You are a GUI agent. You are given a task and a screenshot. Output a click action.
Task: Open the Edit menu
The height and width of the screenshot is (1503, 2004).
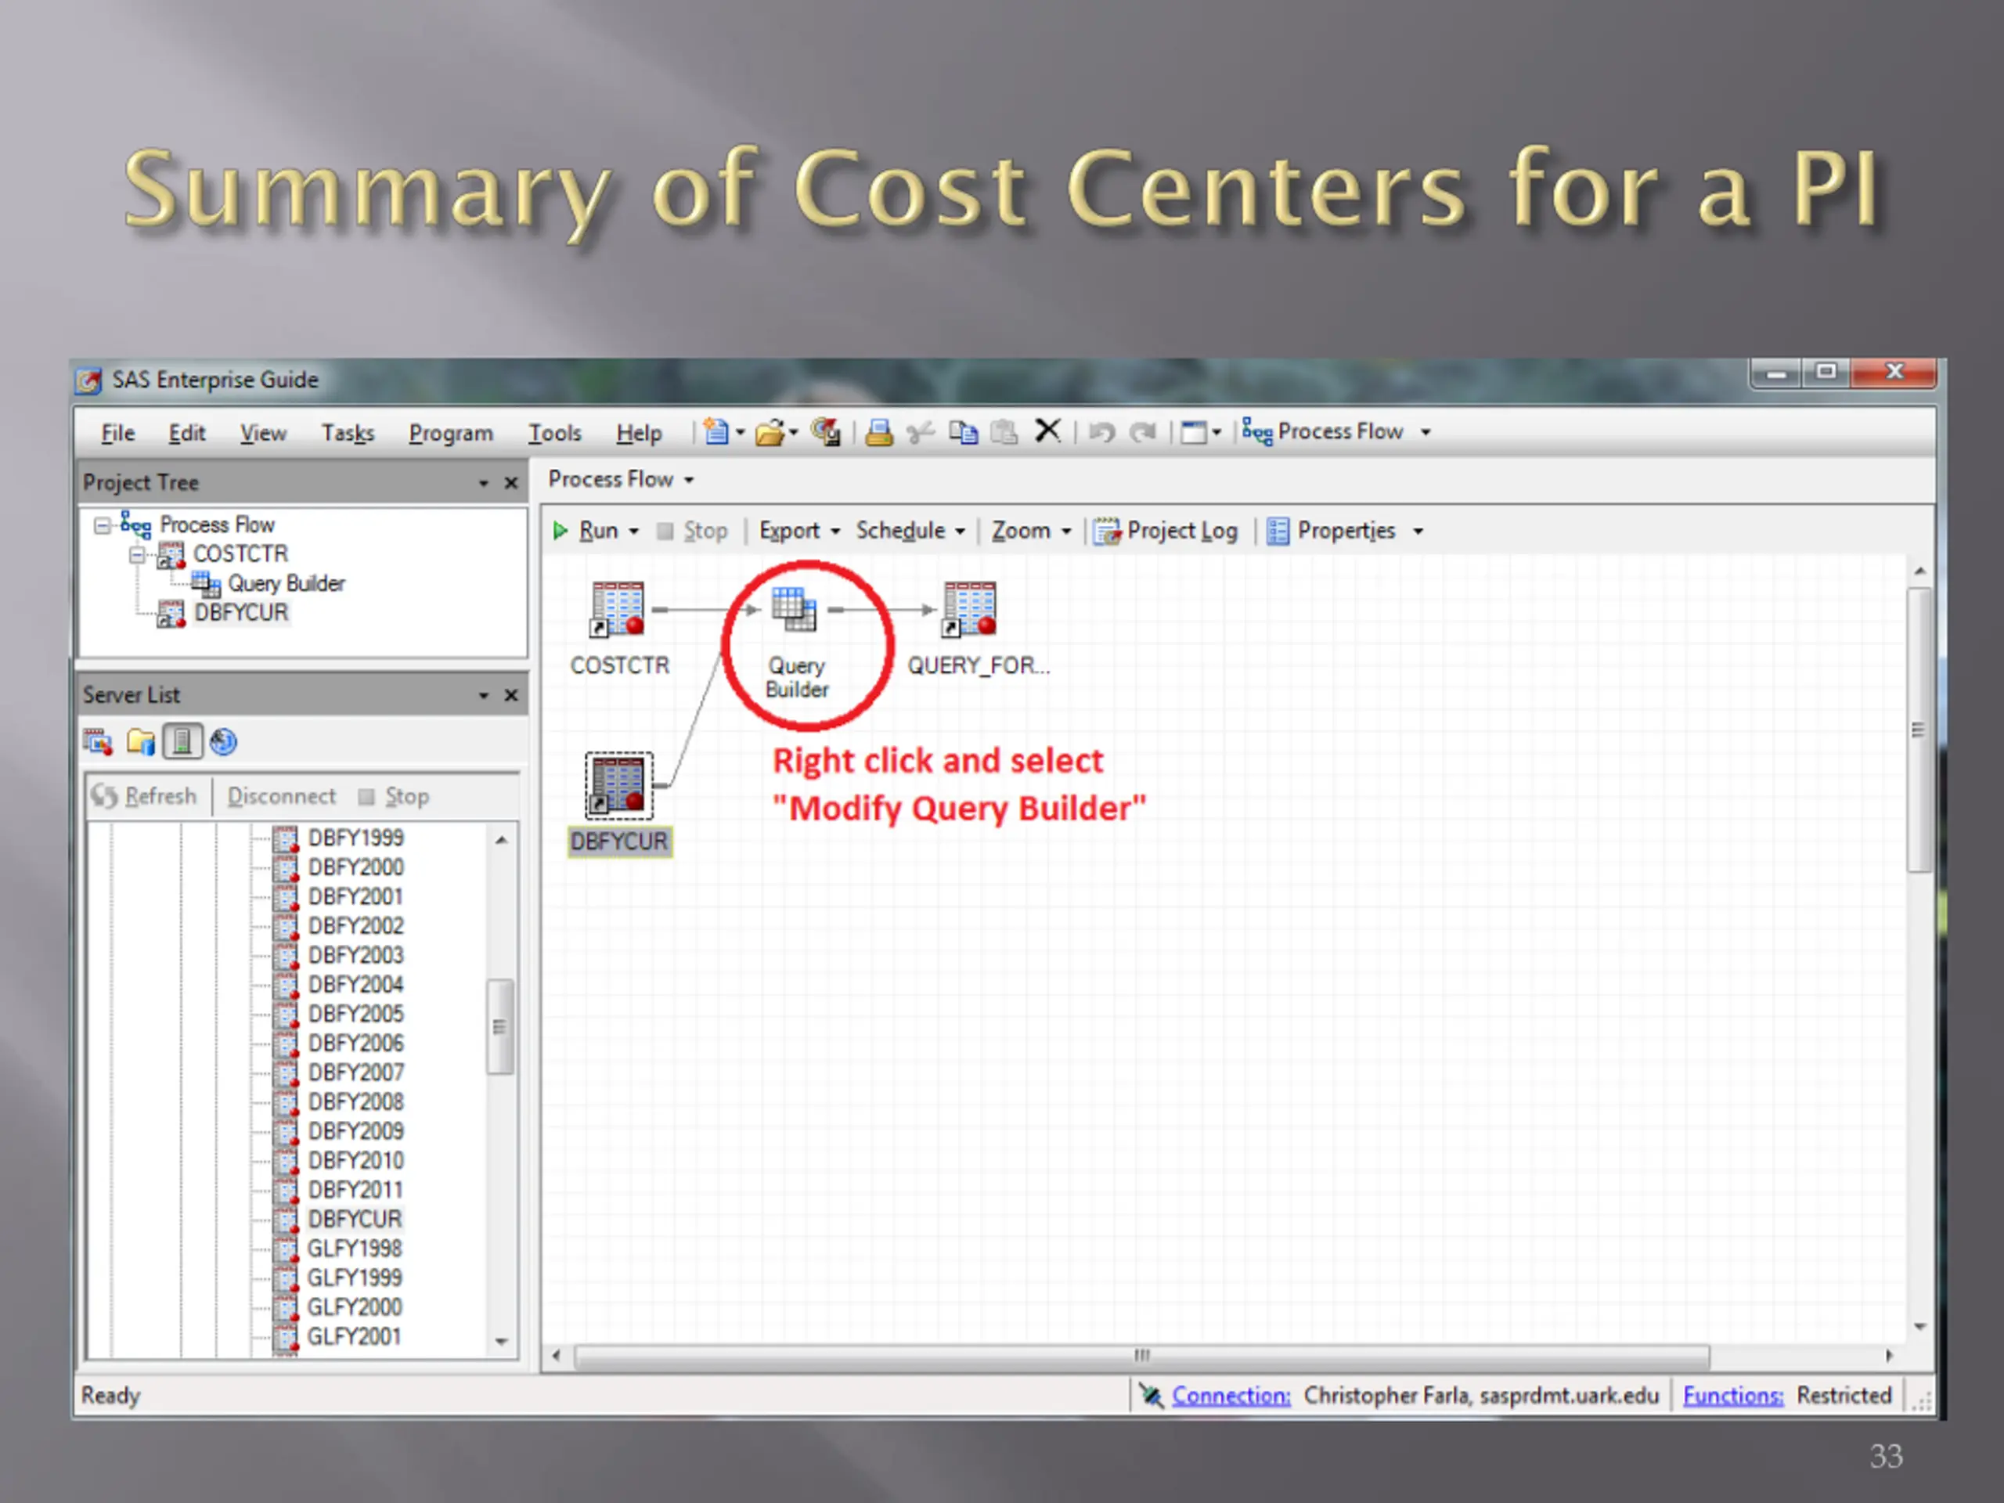(186, 433)
